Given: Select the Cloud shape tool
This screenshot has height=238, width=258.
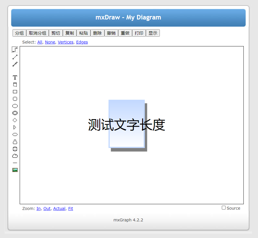Looking at the screenshot, I should pos(15,156).
